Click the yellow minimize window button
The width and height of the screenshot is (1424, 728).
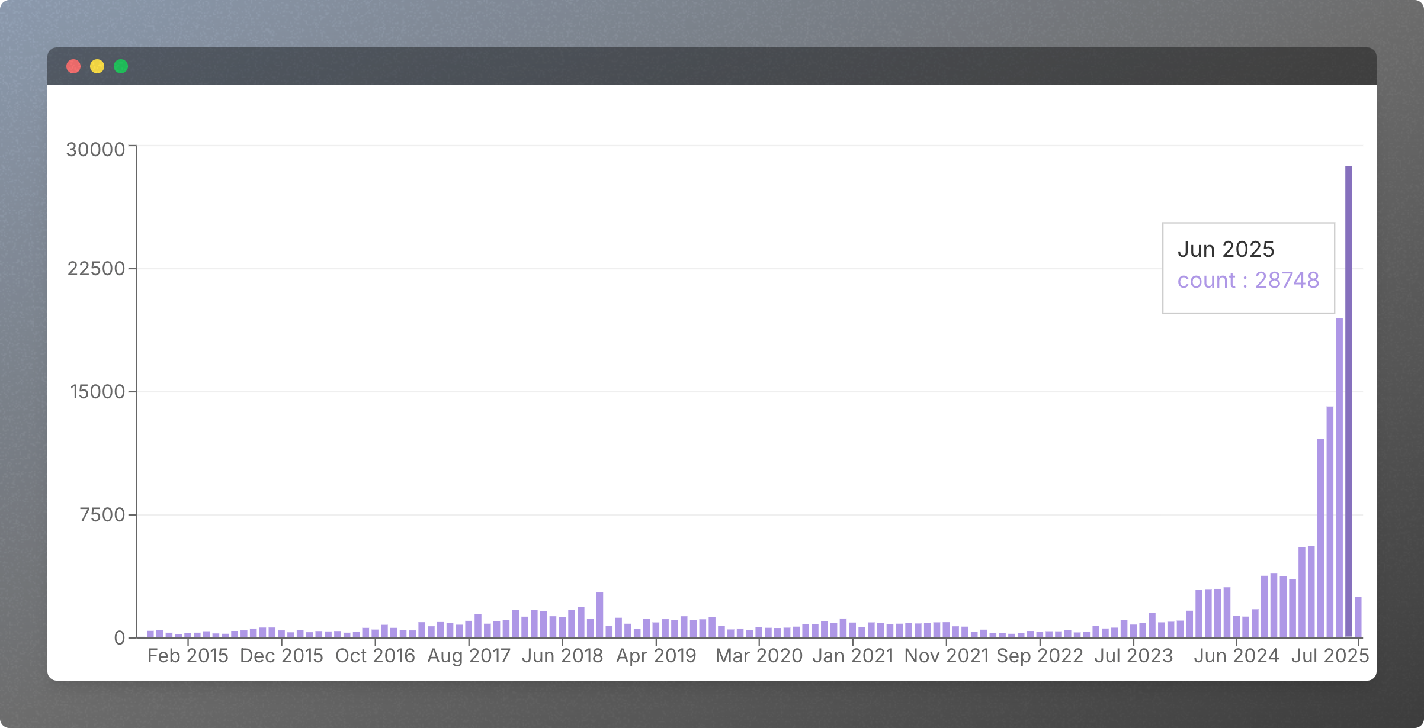(x=97, y=66)
